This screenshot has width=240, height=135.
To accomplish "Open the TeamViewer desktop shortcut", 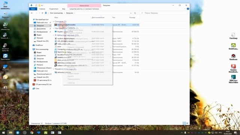I will (5, 57).
